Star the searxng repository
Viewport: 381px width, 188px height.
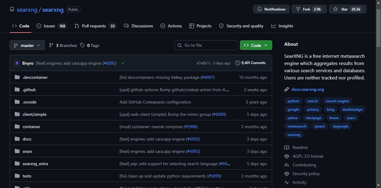pyautogui.click(x=348, y=9)
